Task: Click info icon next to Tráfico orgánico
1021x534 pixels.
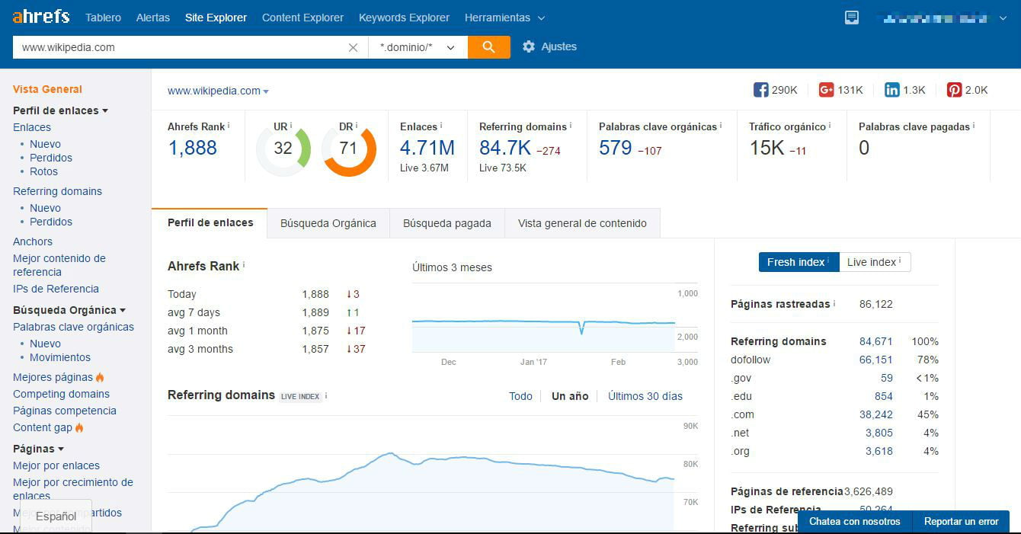Action: tap(830, 126)
